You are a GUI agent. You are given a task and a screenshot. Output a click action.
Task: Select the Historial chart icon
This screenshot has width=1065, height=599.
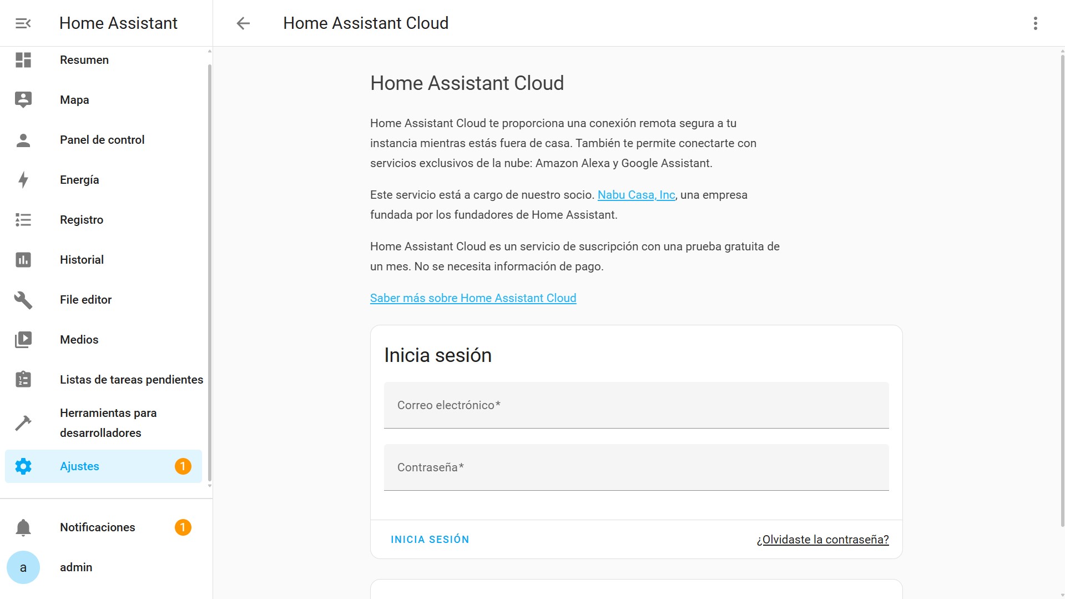click(23, 259)
